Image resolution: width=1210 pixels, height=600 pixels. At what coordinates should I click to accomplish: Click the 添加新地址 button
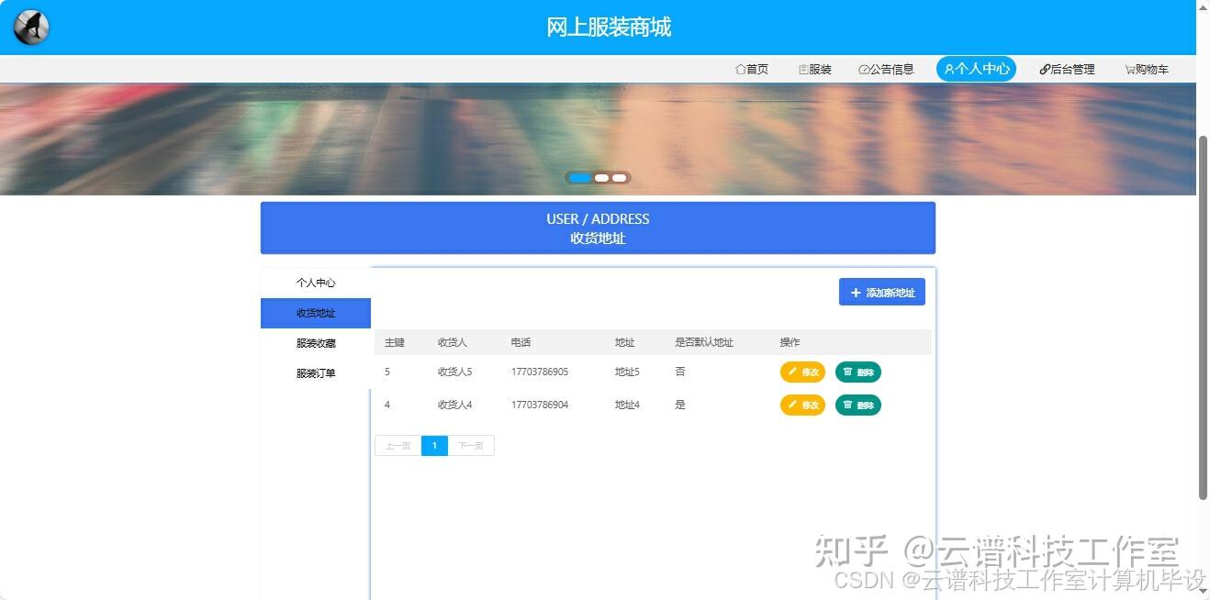tap(882, 293)
